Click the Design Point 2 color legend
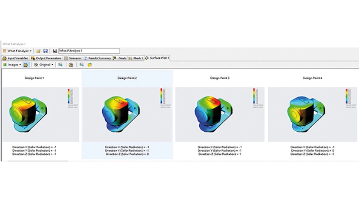The width and height of the screenshot is (359, 202). tap(161, 96)
